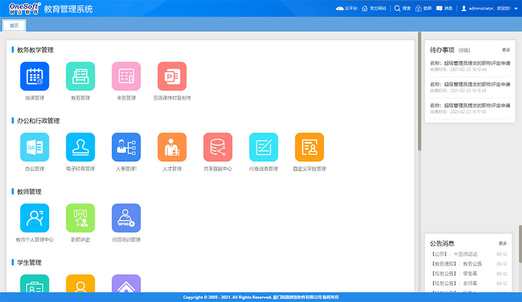Image resolution: width=522 pixels, height=302 pixels.
Task: Click 更多 in the 待办事项 panel
Action: point(506,50)
